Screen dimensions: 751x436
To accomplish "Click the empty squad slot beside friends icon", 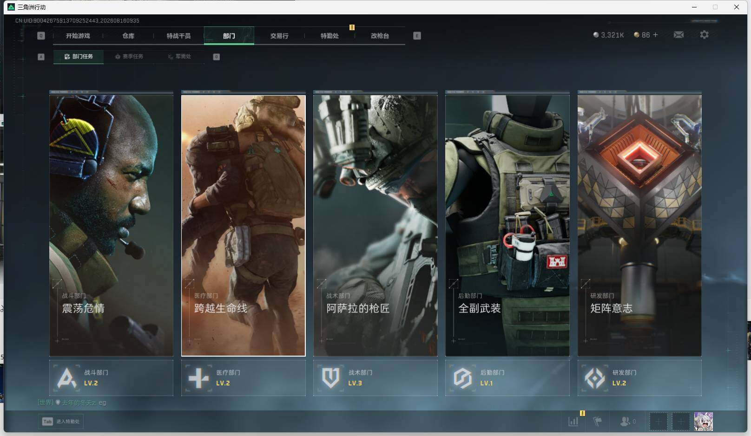I will click(658, 422).
